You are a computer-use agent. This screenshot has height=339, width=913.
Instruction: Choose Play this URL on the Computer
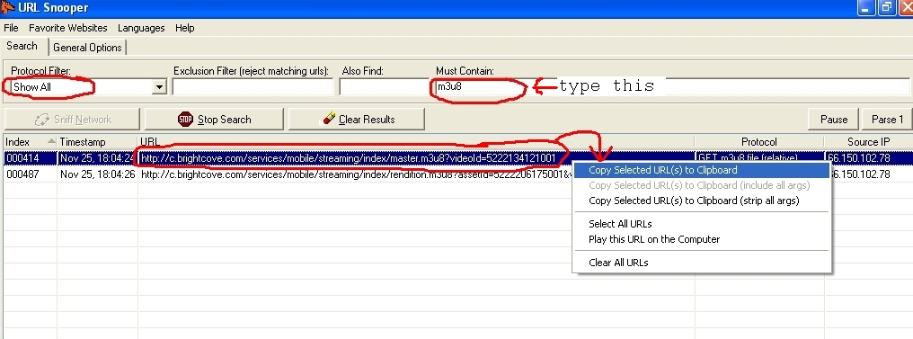tap(701, 239)
